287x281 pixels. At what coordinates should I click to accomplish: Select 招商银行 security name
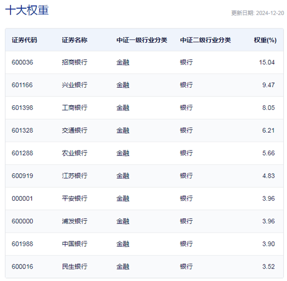pyautogui.click(x=75, y=62)
